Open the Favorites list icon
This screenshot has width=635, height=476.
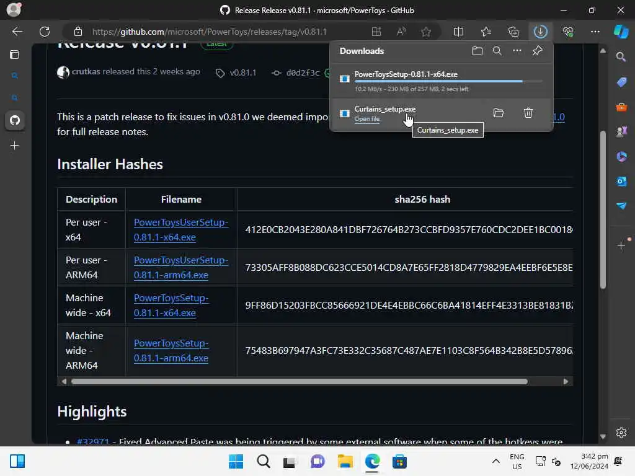point(486,32)
